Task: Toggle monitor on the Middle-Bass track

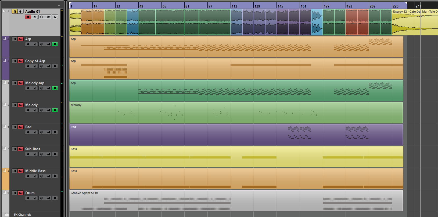Action: point(35,176)
